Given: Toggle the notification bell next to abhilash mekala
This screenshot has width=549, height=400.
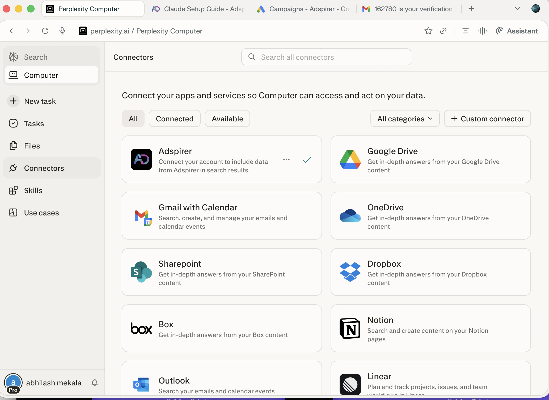Looking at the screenshot, I should point(94,382).
